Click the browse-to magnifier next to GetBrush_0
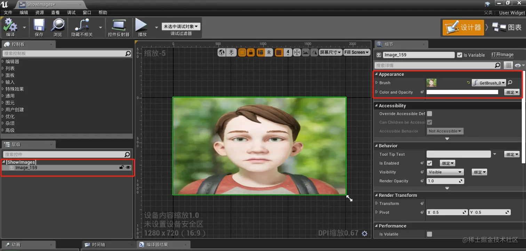 click(x=510, y=83)
